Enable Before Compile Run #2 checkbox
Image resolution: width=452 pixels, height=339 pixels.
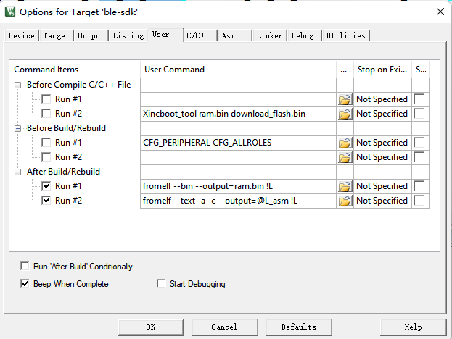click(x=46, y=114)
